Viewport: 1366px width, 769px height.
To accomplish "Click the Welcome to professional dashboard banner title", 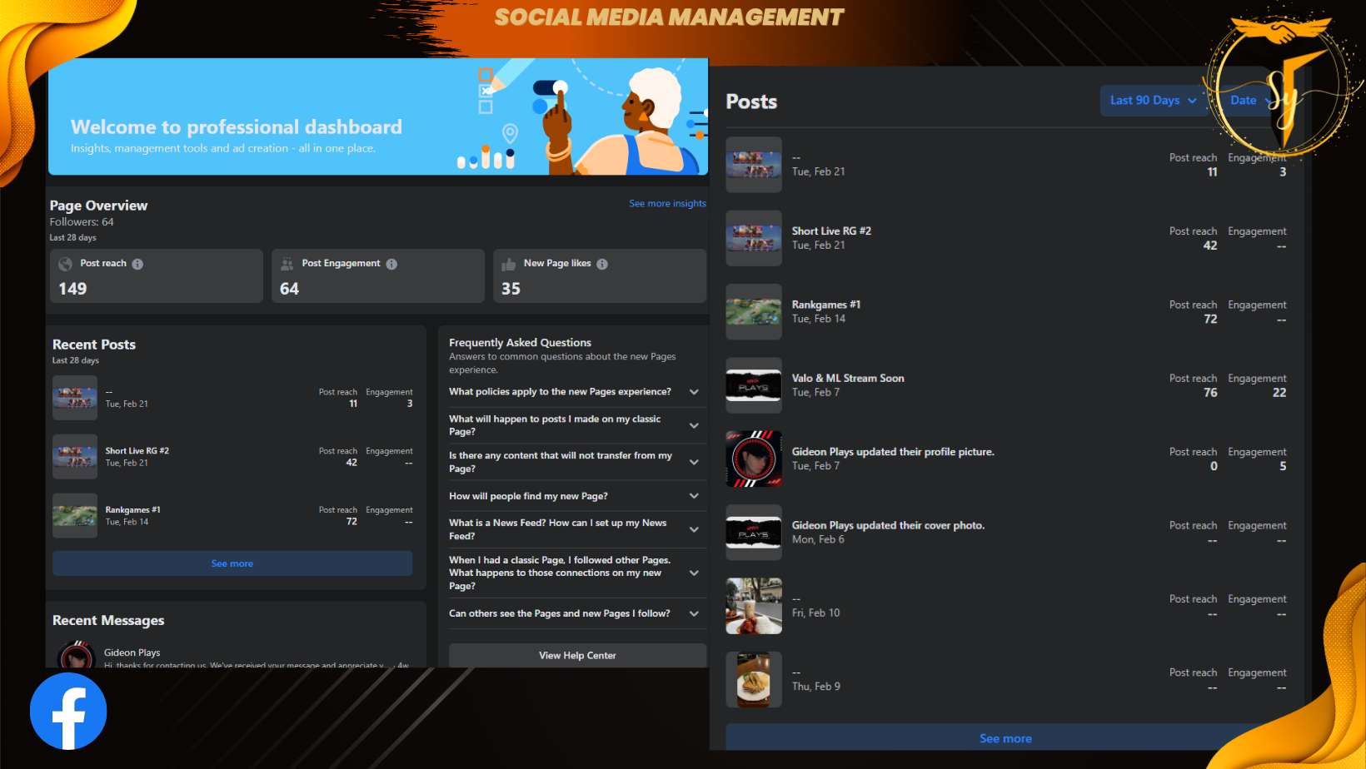I will click(x=237, y=127).
